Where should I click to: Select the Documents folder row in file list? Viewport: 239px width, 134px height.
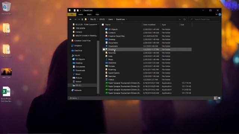click(147, 43)
